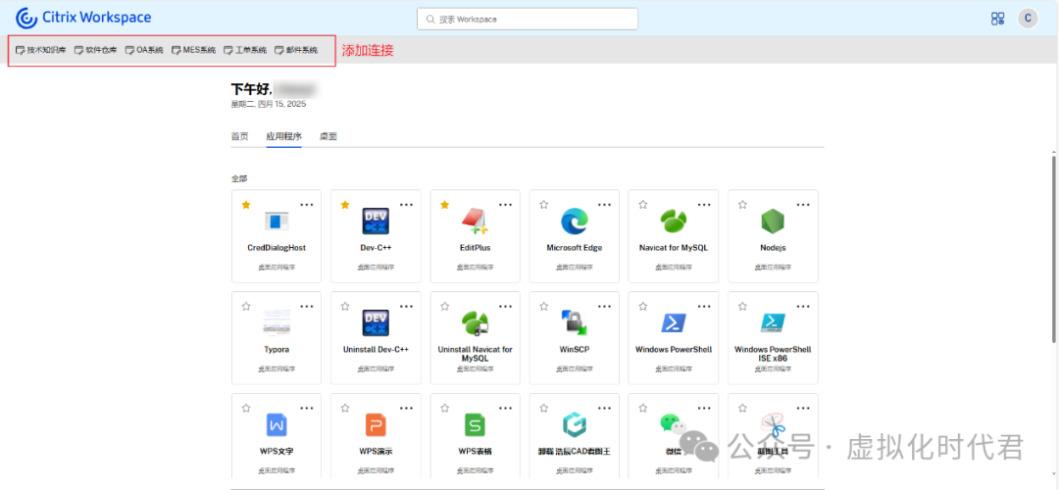Show more options for 微信 card

(704, 409)
